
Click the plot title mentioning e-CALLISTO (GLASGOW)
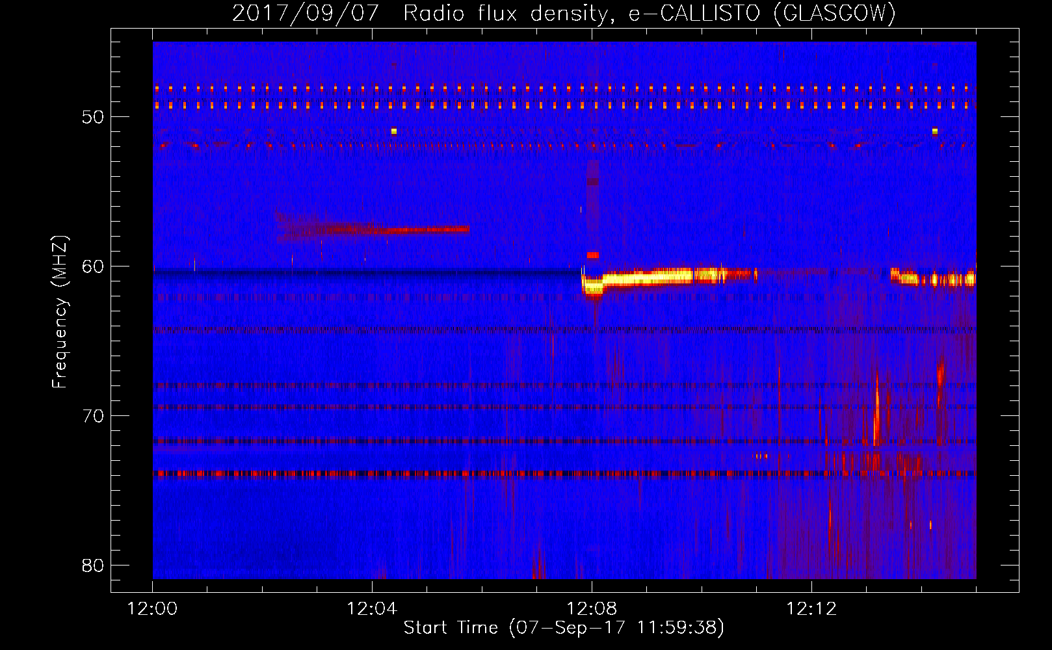coord(564,14)
